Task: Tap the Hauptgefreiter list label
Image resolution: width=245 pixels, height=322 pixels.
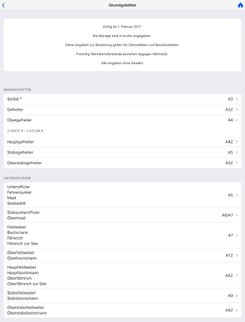Action: [21, 142]
